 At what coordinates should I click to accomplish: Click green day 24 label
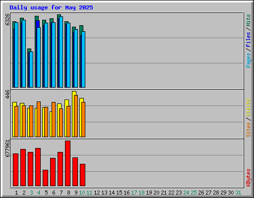click(x=186, y=193)
